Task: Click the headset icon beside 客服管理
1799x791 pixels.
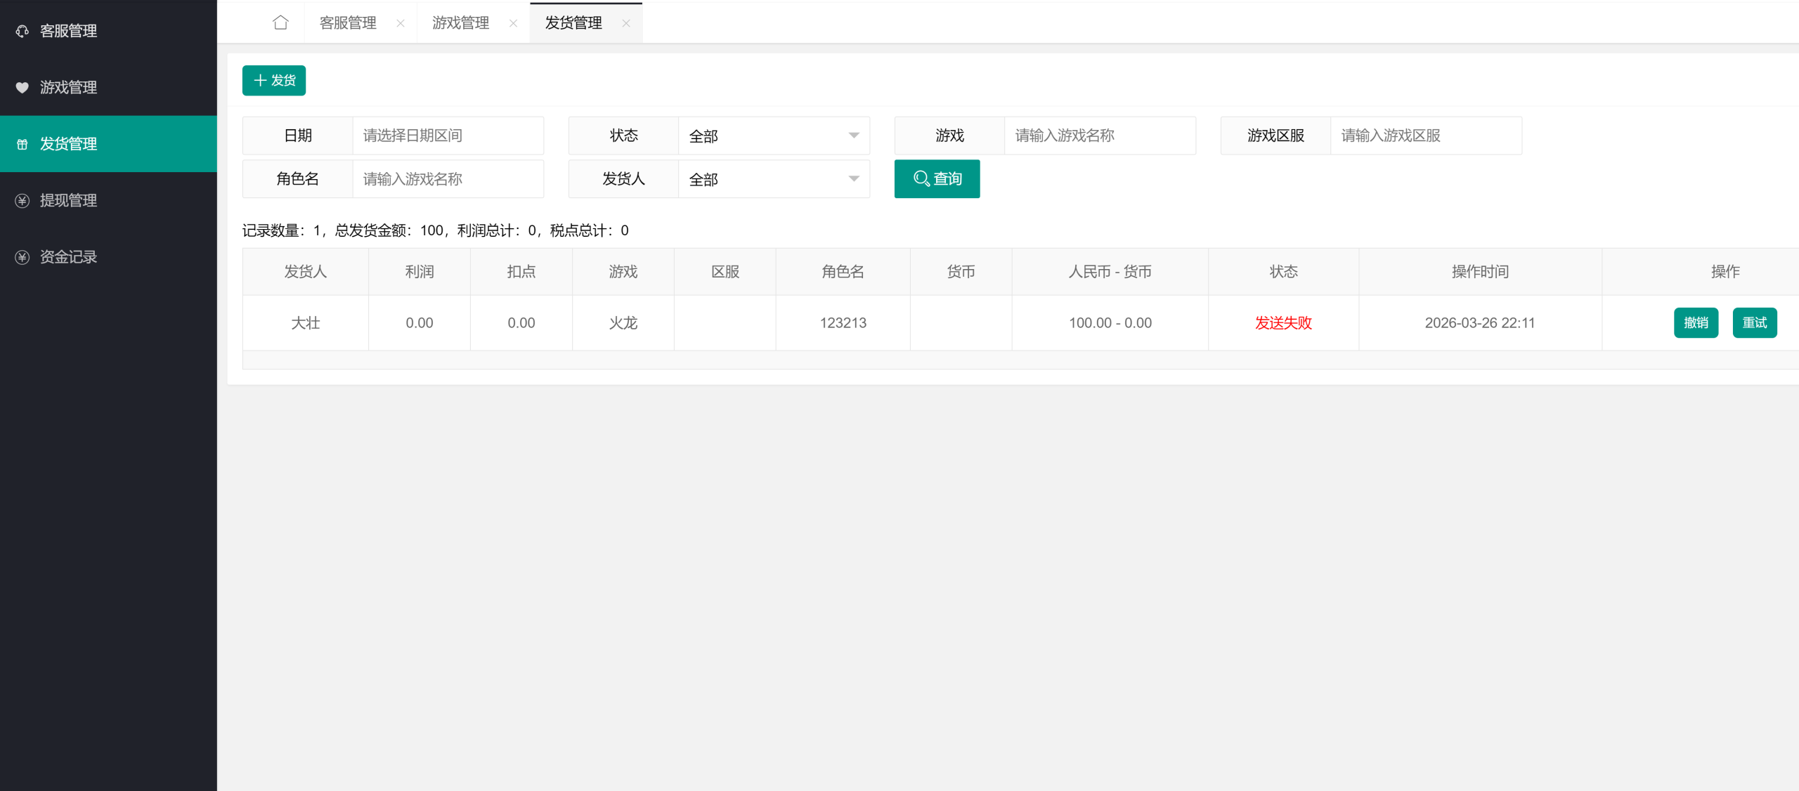Action: [22, 31]
